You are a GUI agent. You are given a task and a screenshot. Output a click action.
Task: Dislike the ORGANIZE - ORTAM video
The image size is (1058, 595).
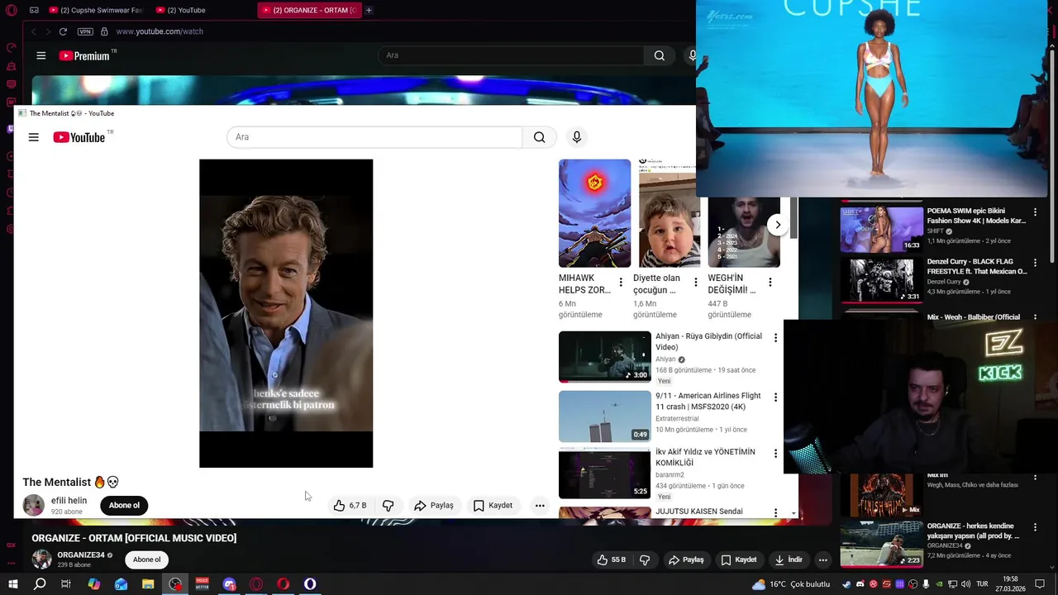[645, 559]
